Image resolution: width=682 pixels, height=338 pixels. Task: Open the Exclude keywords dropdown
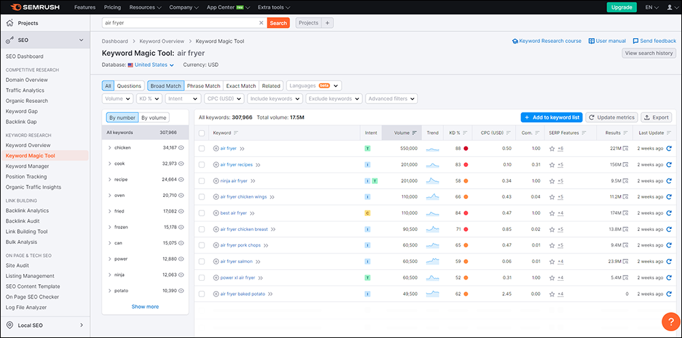point(334,99)
